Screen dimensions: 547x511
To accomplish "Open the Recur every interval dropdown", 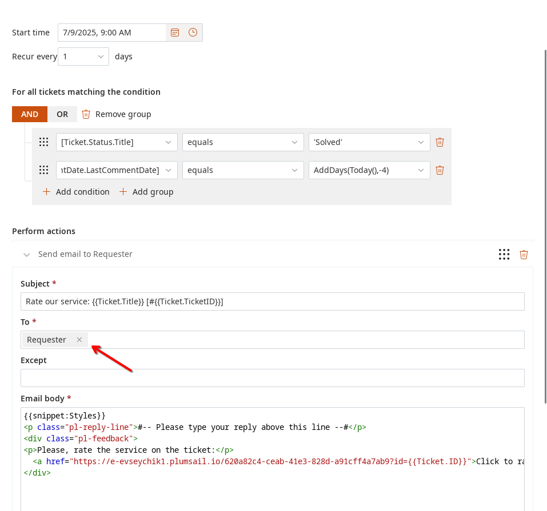I will [x=83, y=57].
